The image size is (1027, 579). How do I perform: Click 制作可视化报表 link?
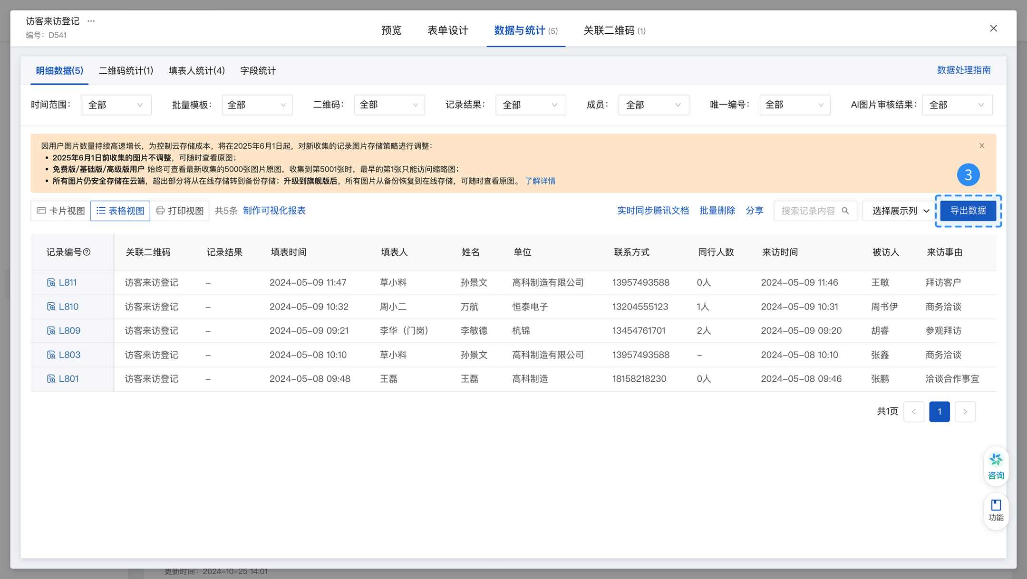[274, 211]
